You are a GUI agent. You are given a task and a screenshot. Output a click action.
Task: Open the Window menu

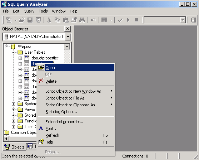click(59, 11)
